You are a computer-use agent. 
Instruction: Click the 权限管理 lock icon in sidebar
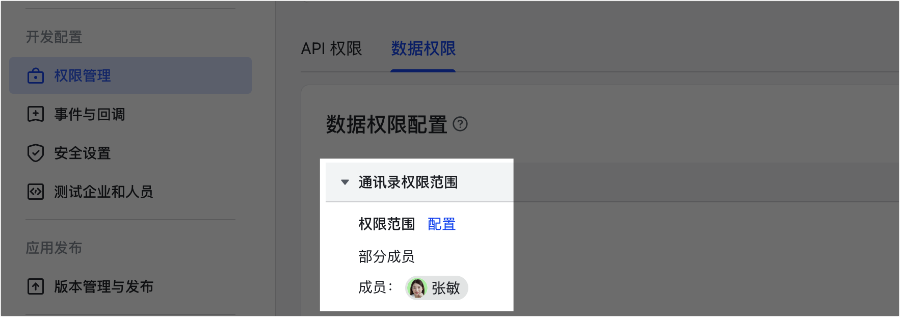tap(35, 76)
